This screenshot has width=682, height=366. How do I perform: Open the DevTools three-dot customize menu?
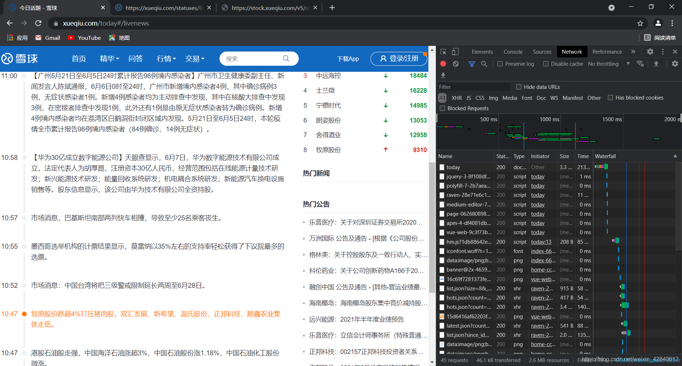663,52
